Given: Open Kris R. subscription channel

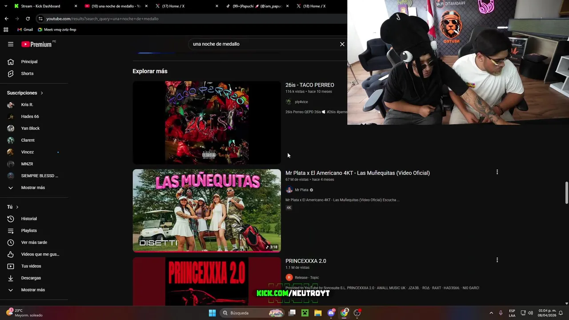Looking at the screenshot, I should (x=27, y=105).
